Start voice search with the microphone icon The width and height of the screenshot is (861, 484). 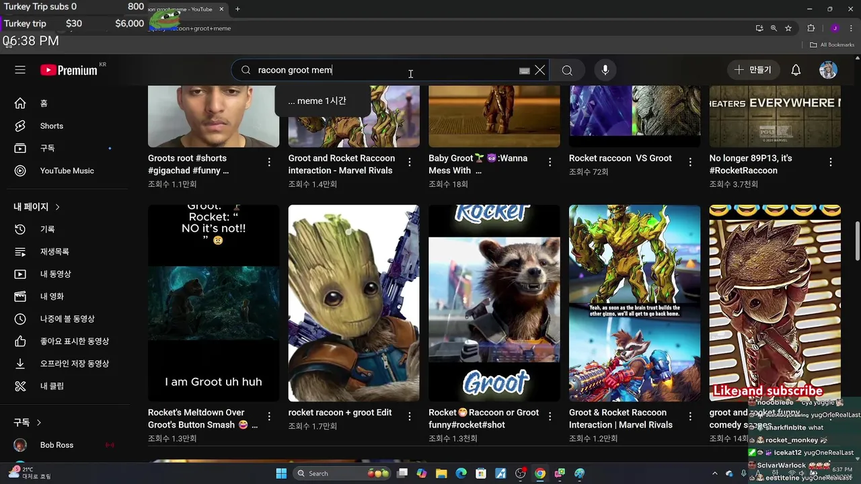click(x=605, y=70)
